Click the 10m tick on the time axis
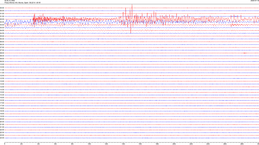 click(x=89, y=144)
